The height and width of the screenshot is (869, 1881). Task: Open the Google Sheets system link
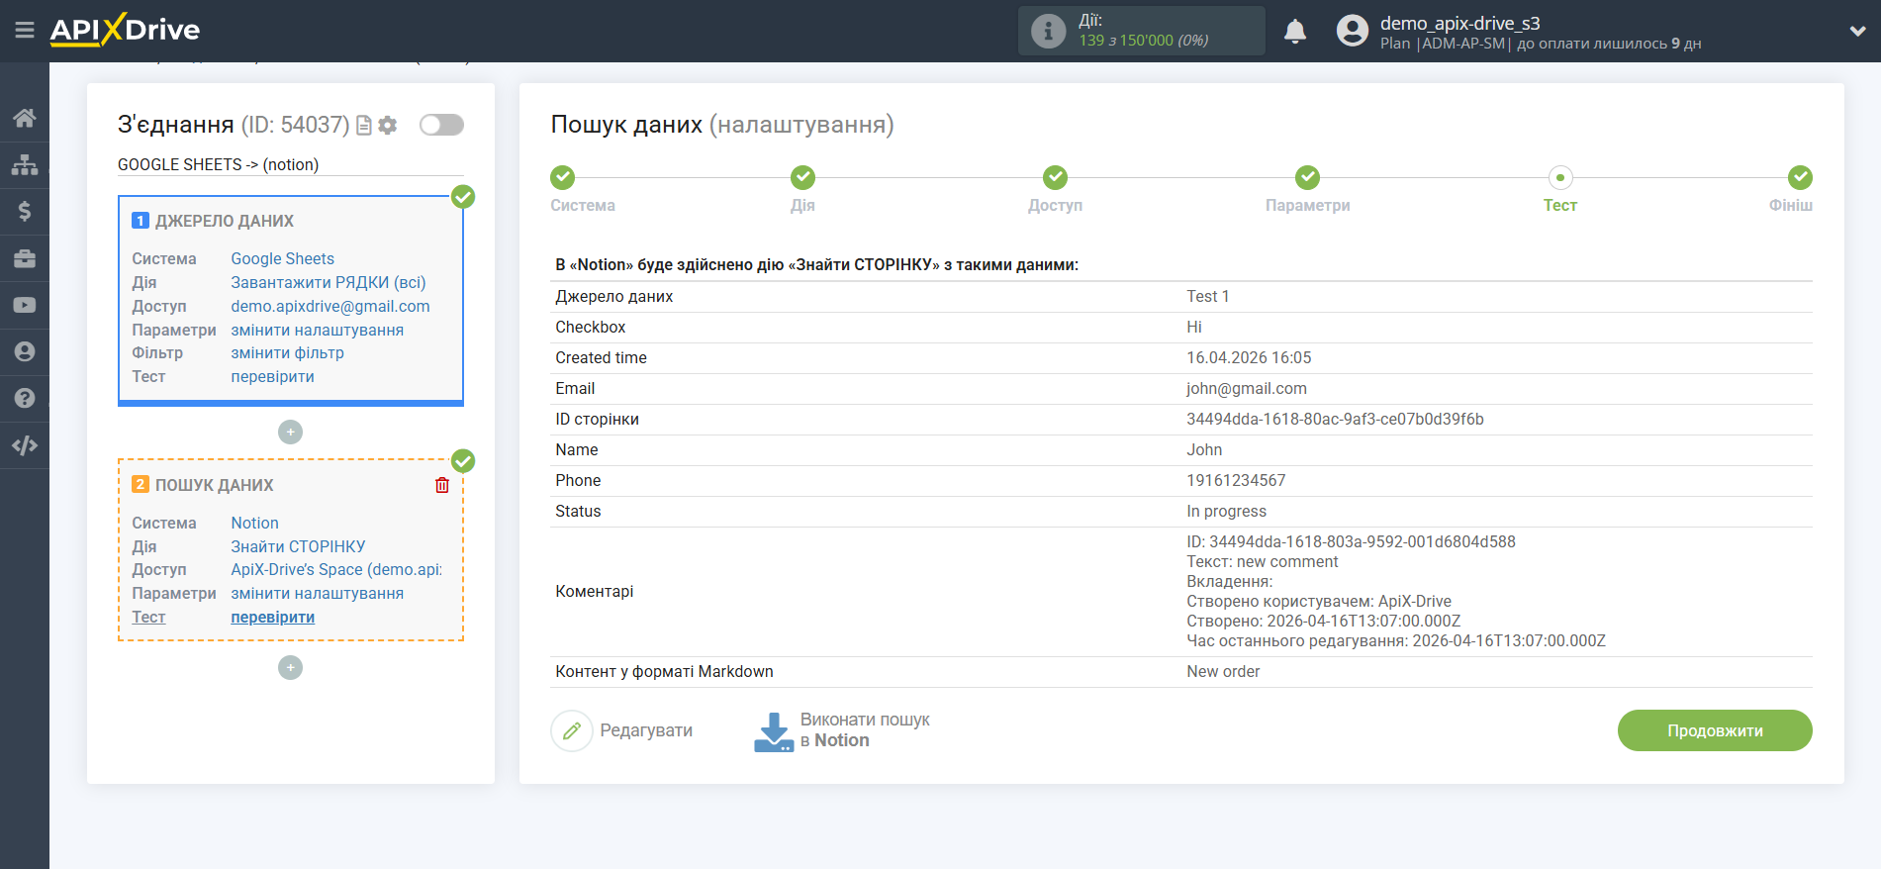[283, 258]
